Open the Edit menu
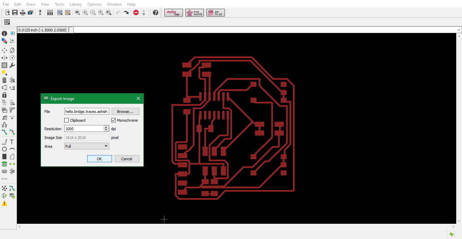Viewport: 462px width, 239px height. 18,4
